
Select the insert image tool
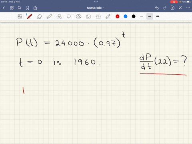click(x=88, y=16)
